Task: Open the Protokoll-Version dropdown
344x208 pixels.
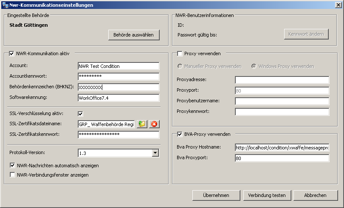Action: (x=155, y=153)
